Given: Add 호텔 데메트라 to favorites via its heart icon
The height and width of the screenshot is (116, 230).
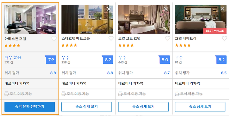Looking at the screenshot, I should pyautogui.click(x=225, y=38).
